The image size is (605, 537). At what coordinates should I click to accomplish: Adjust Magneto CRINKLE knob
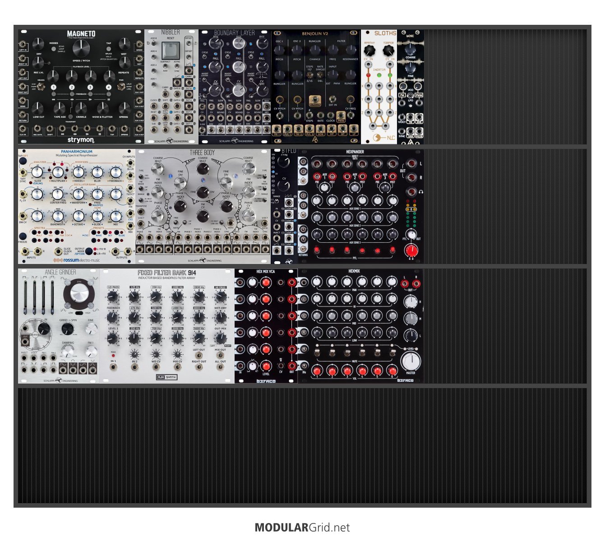tap(81, 108)
